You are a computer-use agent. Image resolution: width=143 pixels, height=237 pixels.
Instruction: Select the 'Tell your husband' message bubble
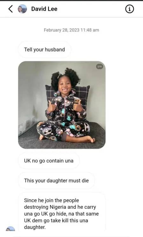coord(44,50)
